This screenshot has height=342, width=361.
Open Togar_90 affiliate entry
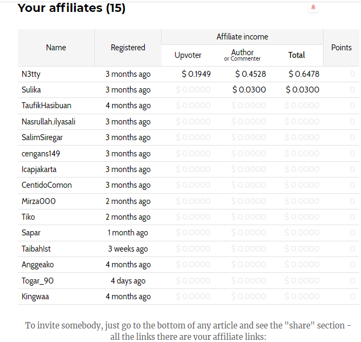(x=37, y=281)
